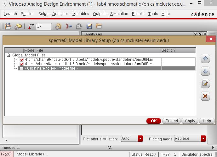Click the edit model file icon
Viewport: 217px width, 157px height.
[x=205, y=84]
